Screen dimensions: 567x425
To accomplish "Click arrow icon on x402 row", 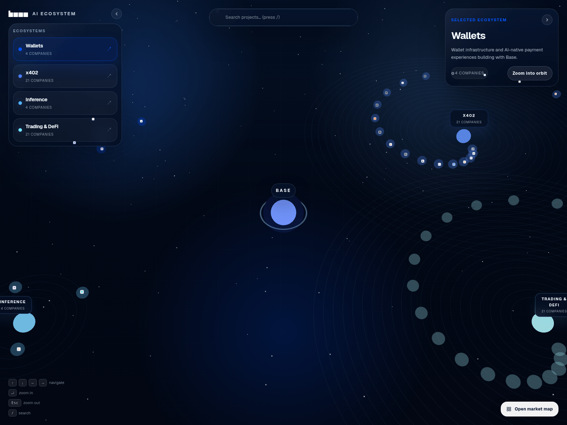I will (x=109, y=76).
